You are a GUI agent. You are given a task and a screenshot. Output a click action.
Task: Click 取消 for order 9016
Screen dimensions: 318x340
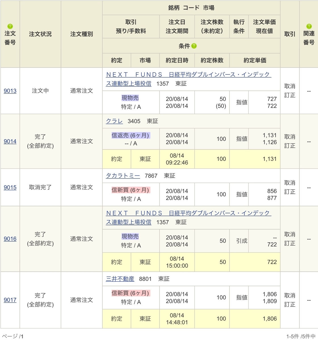(290, 234)
